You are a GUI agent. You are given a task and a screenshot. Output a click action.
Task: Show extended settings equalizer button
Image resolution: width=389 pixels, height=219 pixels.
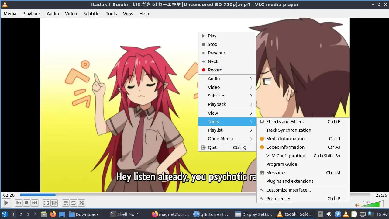click(54, 203)
